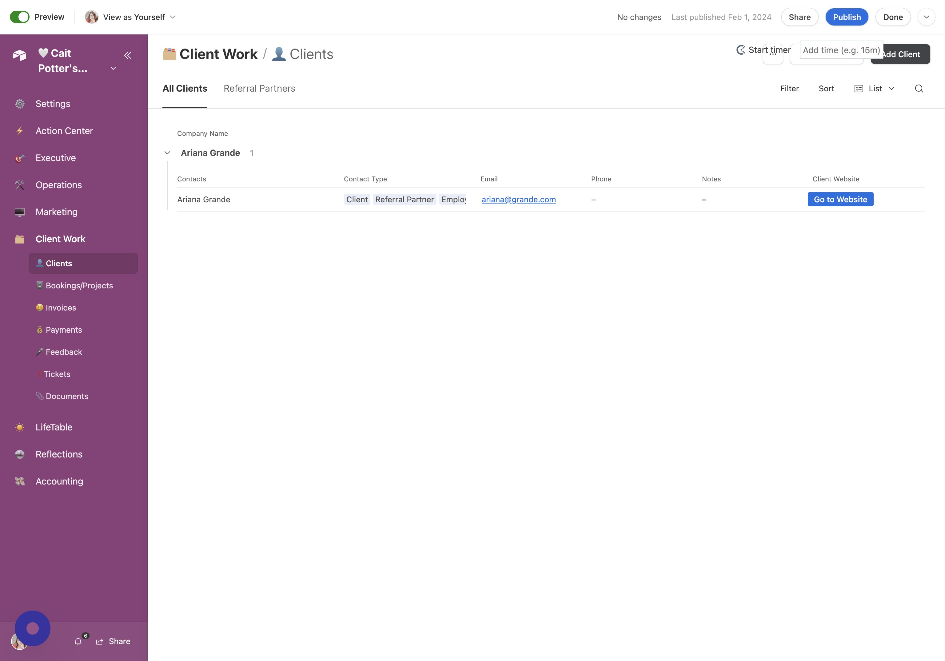Click the Add time input field

841,50
